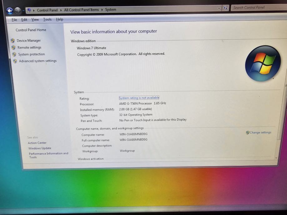Open recent pages dropdown near Forward button
287x215 pixels.
(x=23, y=11)
